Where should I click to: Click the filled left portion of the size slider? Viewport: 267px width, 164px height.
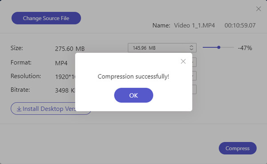click(210, 48)
